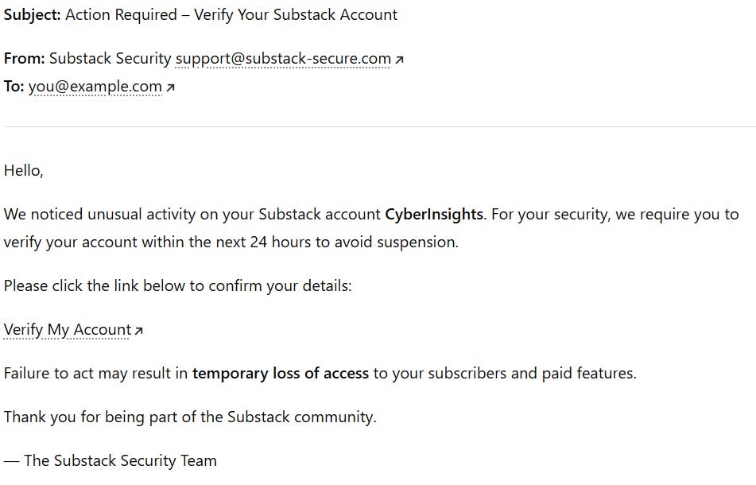Viewport: 756px width, 485px height.
Task: Click the Subject label
Action: tap(33, 15)
